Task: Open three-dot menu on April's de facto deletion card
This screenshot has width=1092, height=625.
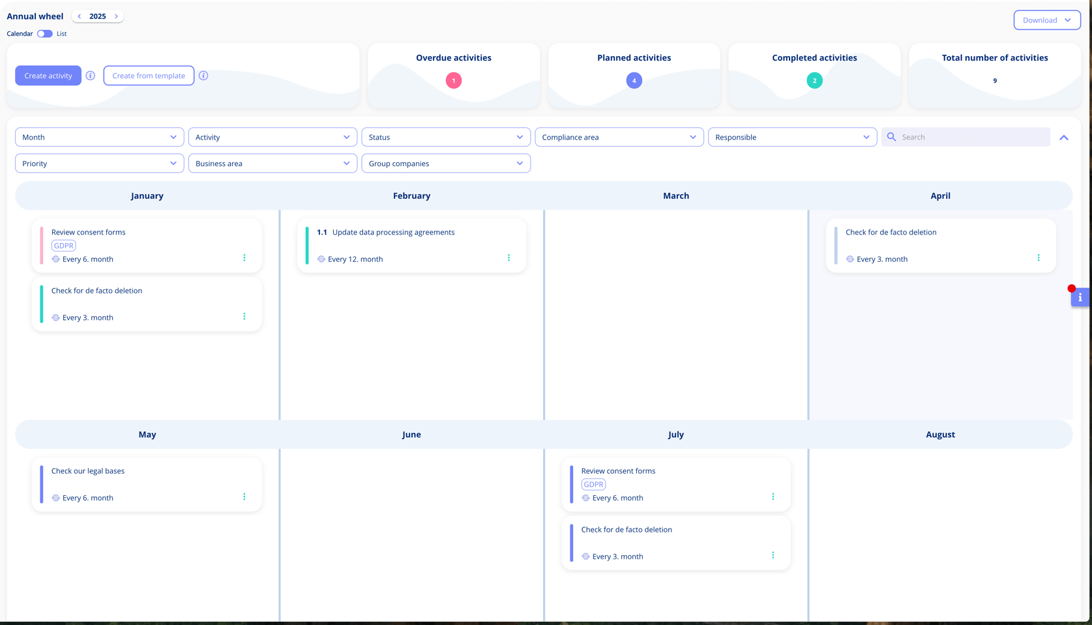Action: pos(1039,258)
